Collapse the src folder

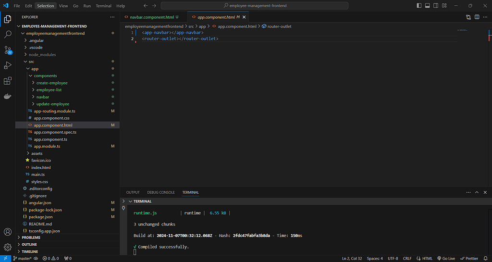(67, 62)
